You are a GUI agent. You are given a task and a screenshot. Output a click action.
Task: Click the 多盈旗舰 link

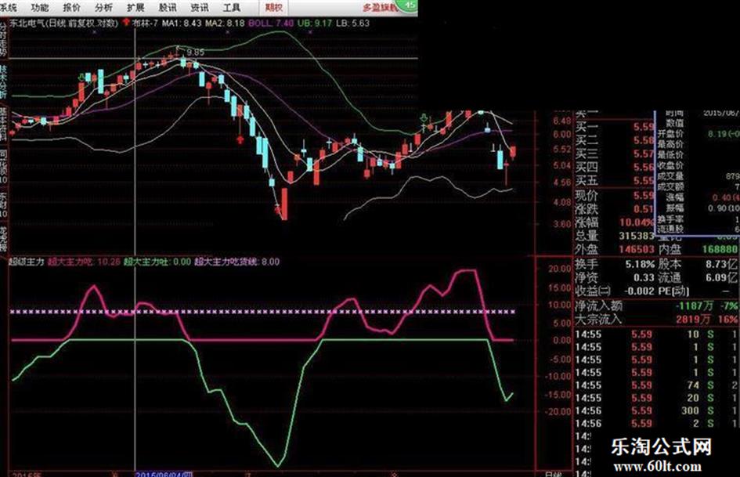381,8
